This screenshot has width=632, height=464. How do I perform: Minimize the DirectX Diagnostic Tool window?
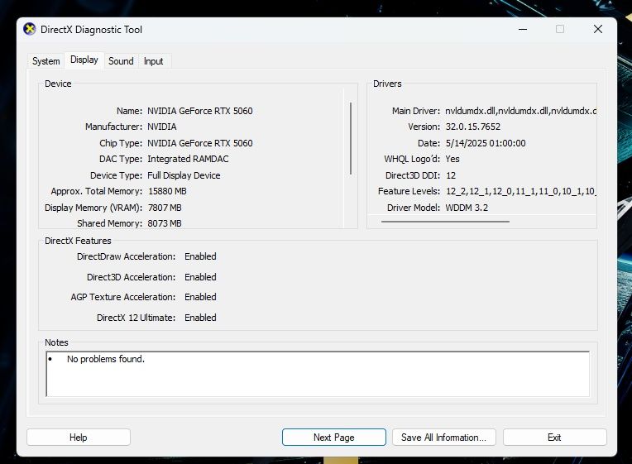pyautogui.click(x=523, y=29)
